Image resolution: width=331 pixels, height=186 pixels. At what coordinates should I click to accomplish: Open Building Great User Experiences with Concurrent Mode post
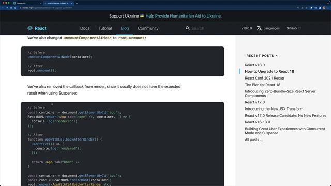[285, 131]
